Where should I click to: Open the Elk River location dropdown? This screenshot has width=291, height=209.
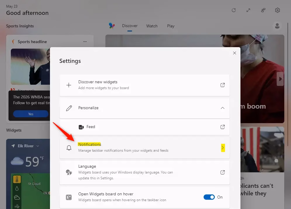point(38,146)
